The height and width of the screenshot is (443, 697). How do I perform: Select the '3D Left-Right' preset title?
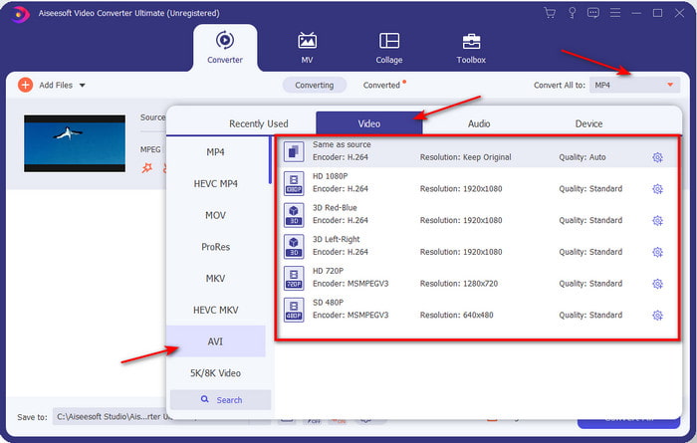pyautogui.click(x=337, y=239)
